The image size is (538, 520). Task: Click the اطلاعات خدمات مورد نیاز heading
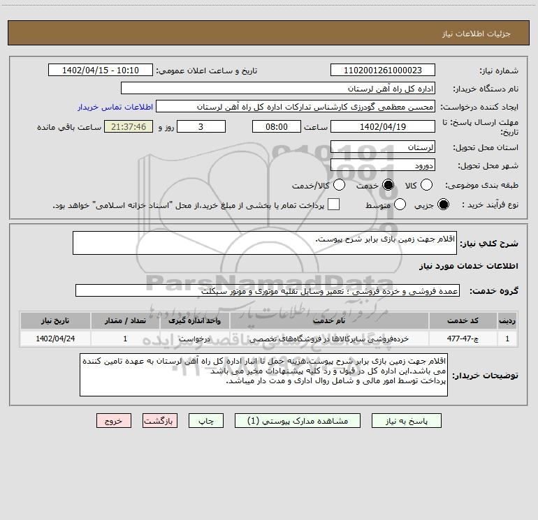coord(469,266)
